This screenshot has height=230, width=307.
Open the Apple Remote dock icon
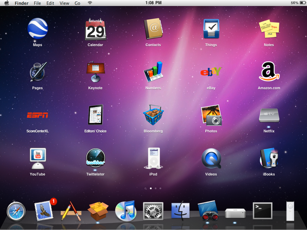click(x=290, y=211)
